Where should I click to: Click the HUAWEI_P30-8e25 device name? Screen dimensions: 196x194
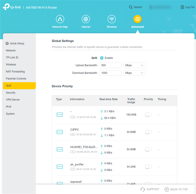tap(84, 147)
